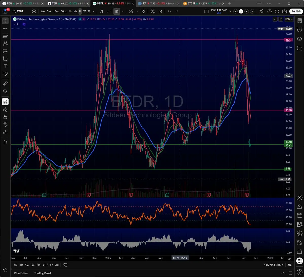Toggle lock all drawings
Viewport: 304px width, 277px height.
tap(5, 117)
